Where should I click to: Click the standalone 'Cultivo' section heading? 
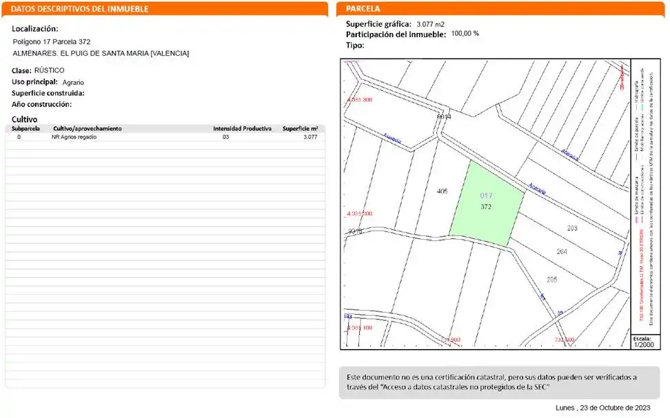click(24, 119)
